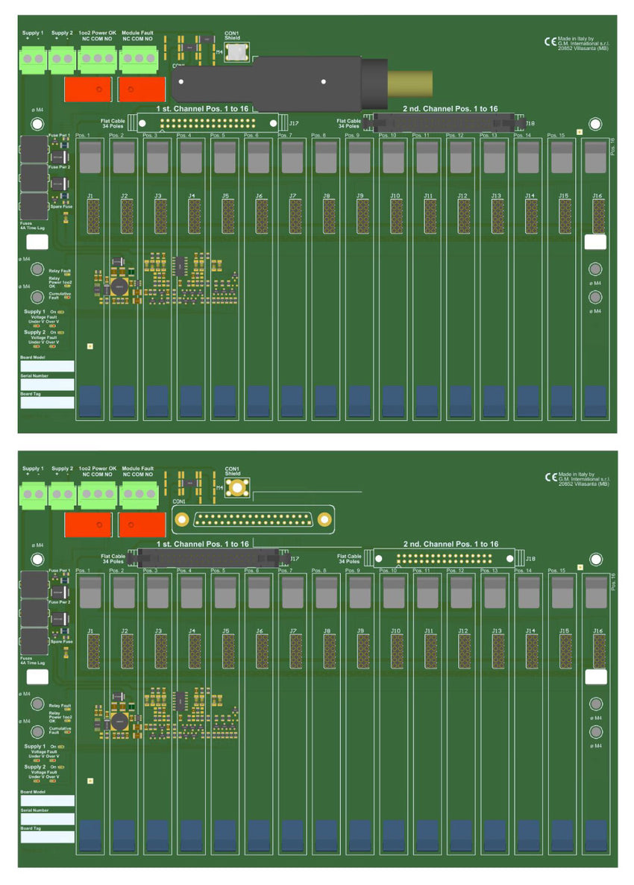Click the J18 pin header on the bottom board
The width and height of the screenshot is (634, 885).
444,557
